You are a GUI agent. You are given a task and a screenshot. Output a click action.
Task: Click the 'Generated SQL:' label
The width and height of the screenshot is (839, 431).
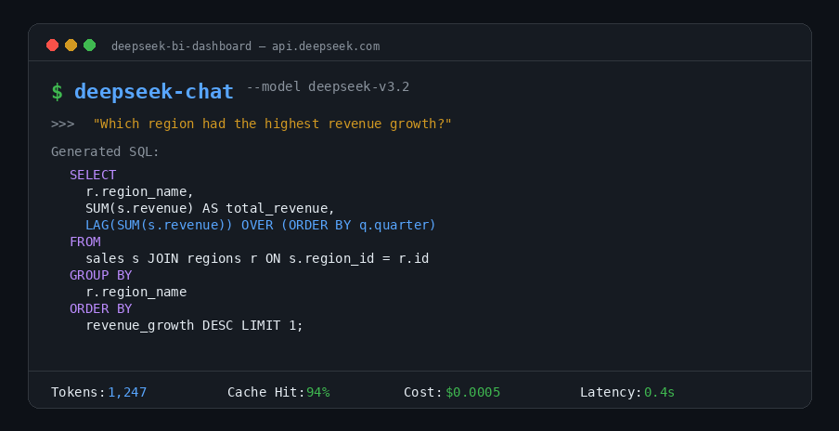(106, 152)
